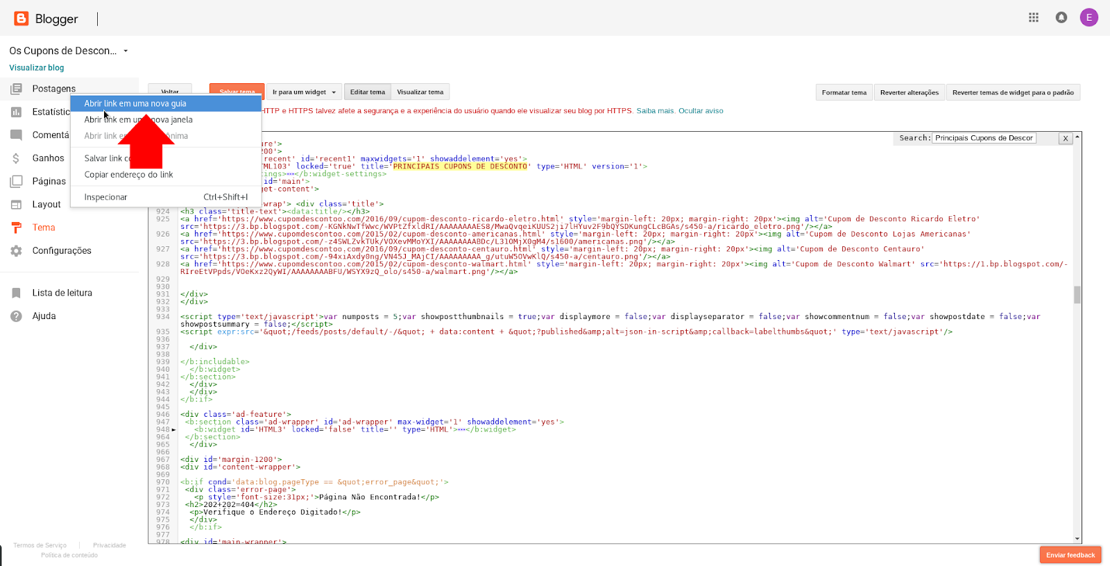Click the Tema paint roller icon
This screenshot has height=566, width=1110.
tap(16, 228)
